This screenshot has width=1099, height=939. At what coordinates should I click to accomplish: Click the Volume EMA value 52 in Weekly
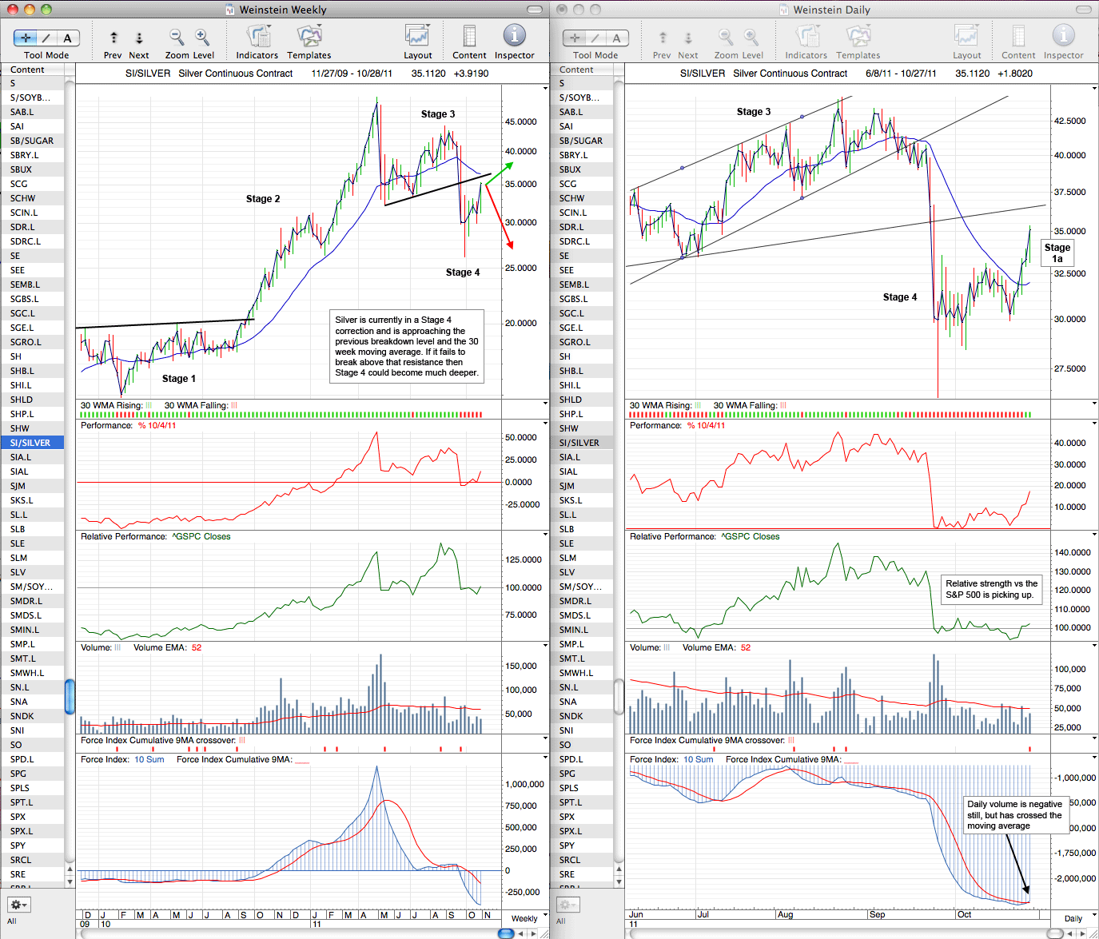(x=197, y=647)
